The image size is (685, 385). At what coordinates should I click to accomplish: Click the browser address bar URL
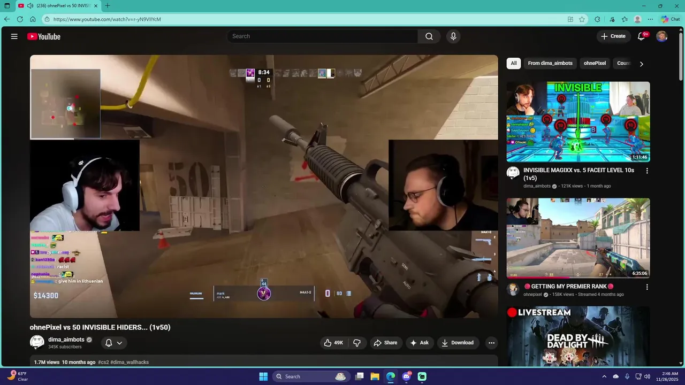(107, 19)
